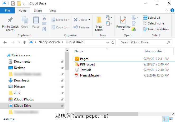Image resolution: width=175 pixels, height=122 pixels.
Task: Open recent locations dropdown
Action: (19, 42)
